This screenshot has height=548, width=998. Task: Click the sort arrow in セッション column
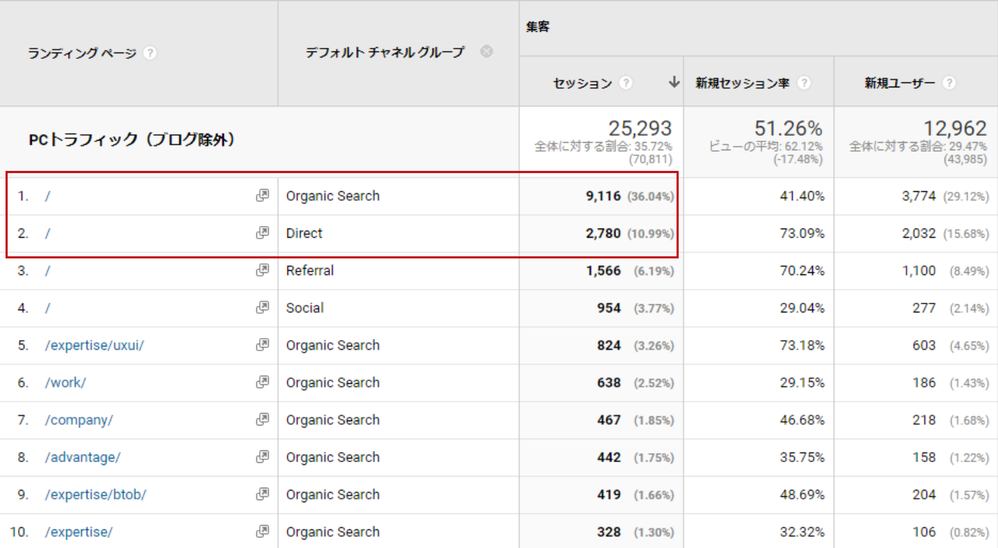pos(674,82)
